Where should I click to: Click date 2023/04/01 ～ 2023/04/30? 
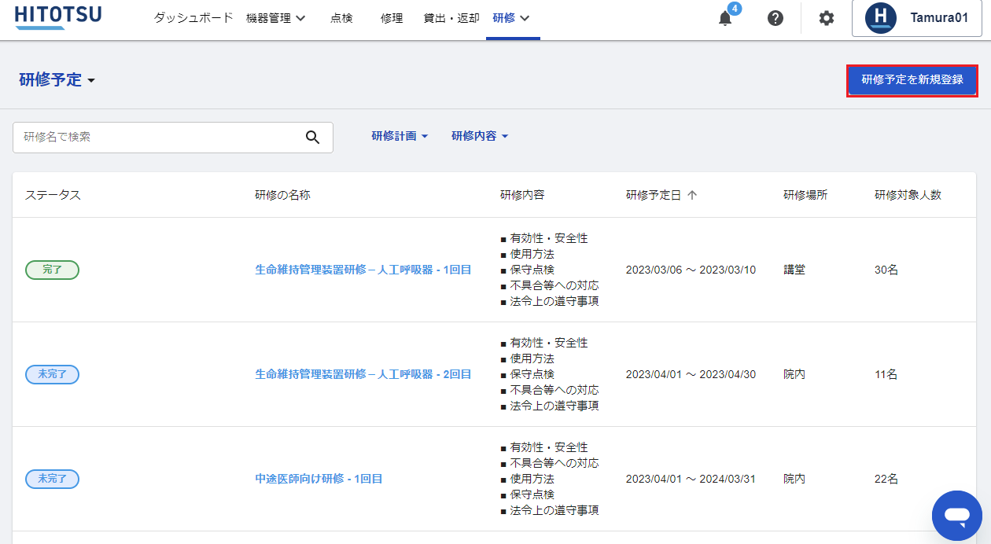tap(691, 374)
